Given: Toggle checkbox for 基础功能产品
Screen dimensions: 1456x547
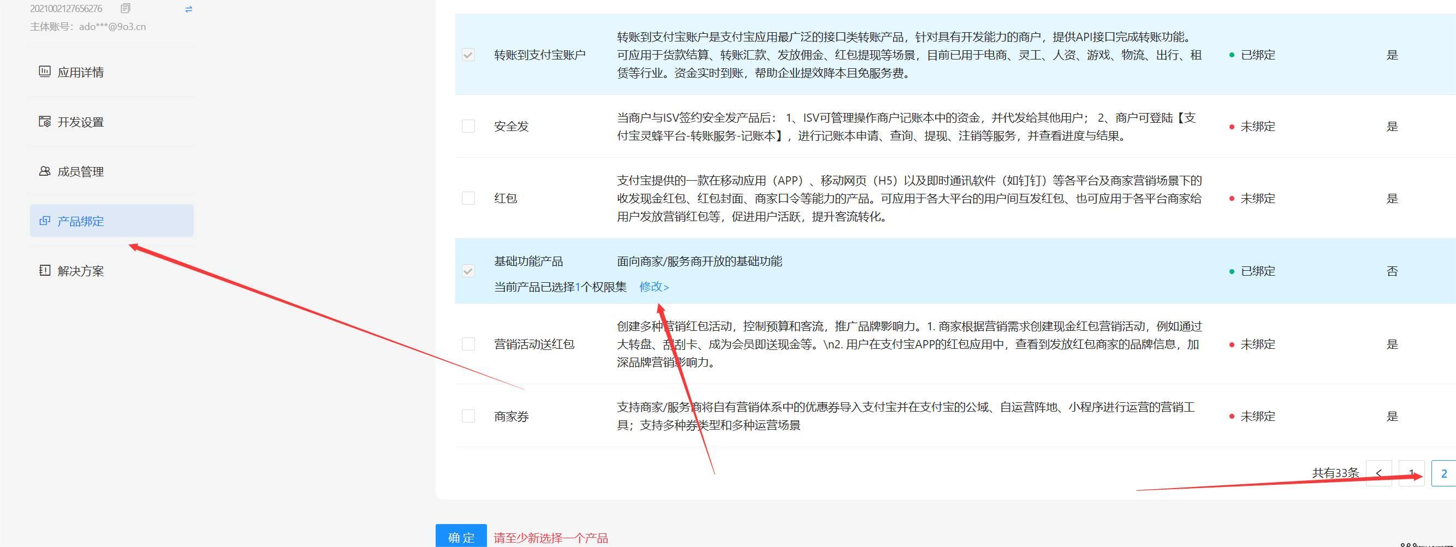Looking at the screenshot, I should pos(468,271).
